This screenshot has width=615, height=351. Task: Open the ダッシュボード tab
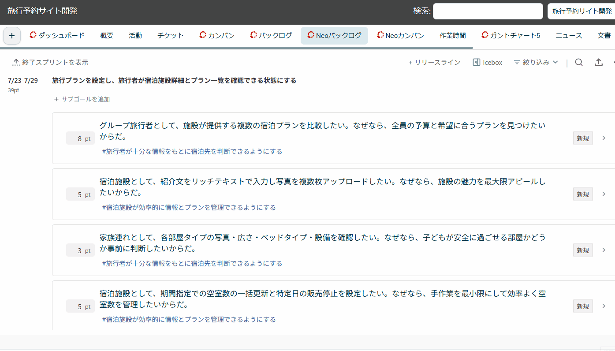point(57,36)
